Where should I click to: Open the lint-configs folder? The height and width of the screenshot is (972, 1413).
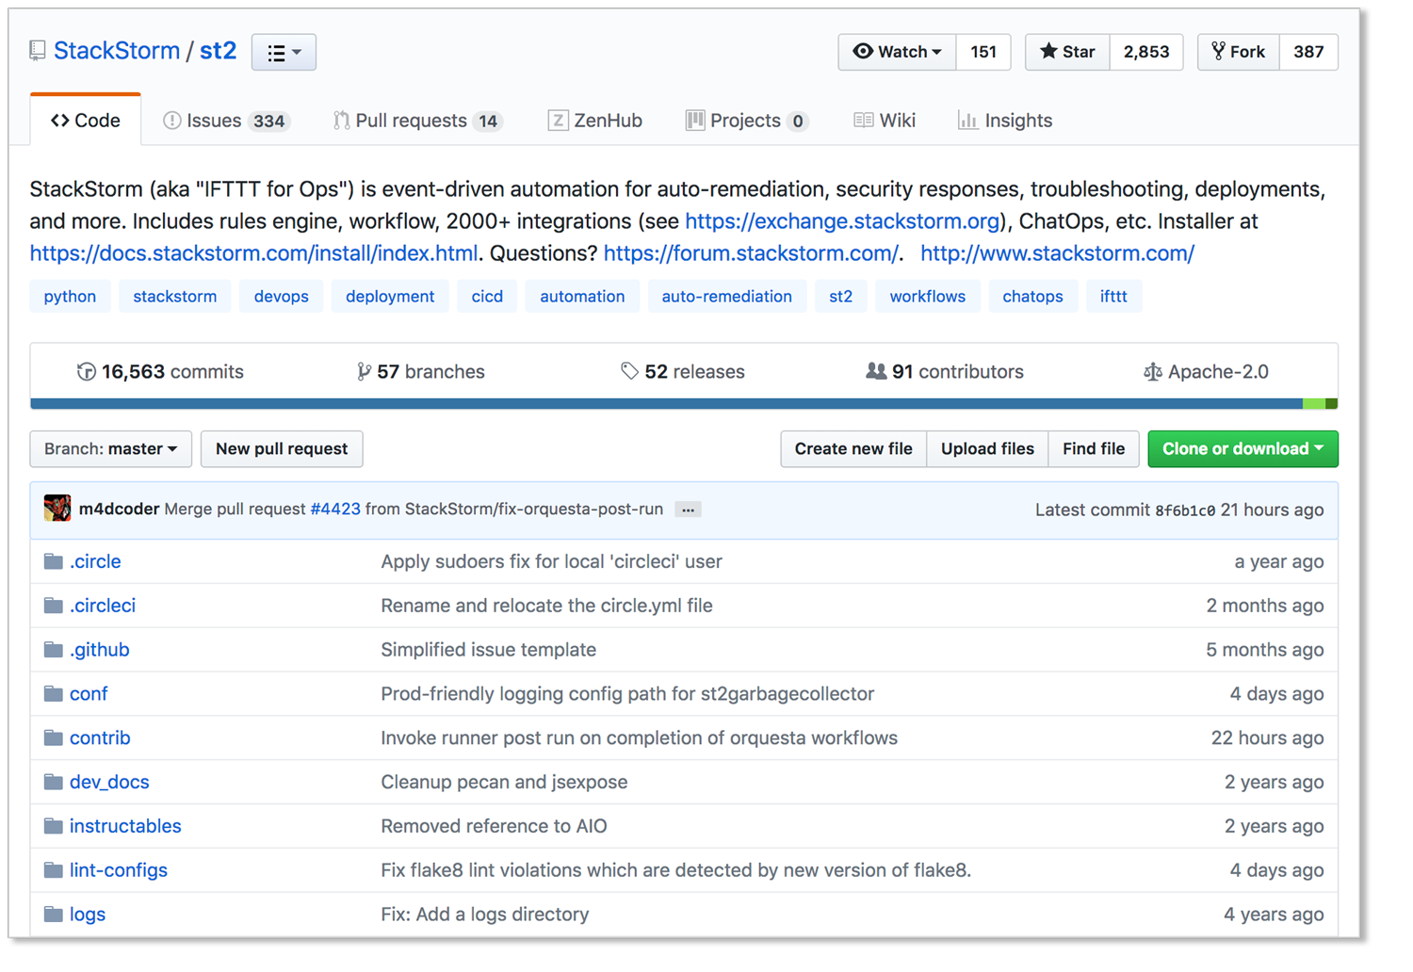tap(119, 870)
